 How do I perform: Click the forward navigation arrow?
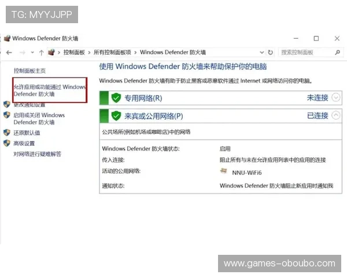point(23,53)
